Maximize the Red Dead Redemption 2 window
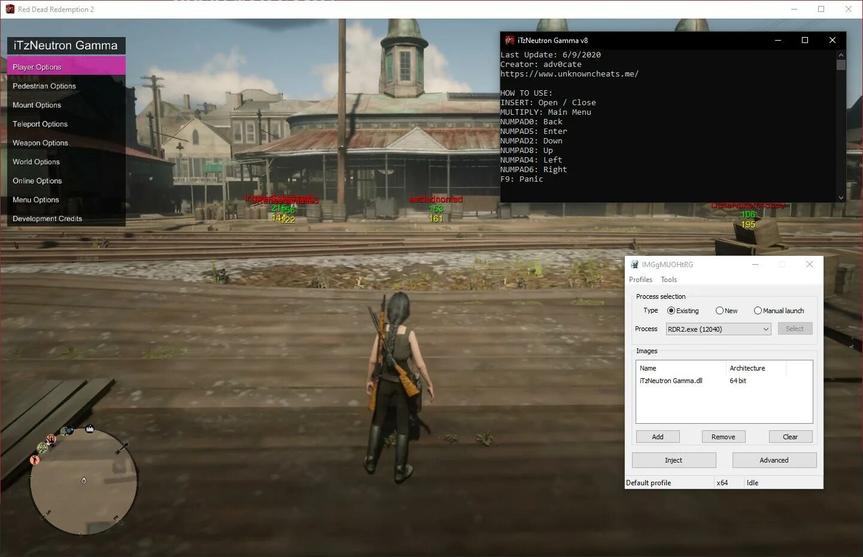The image size is (863, 557). 821,9
